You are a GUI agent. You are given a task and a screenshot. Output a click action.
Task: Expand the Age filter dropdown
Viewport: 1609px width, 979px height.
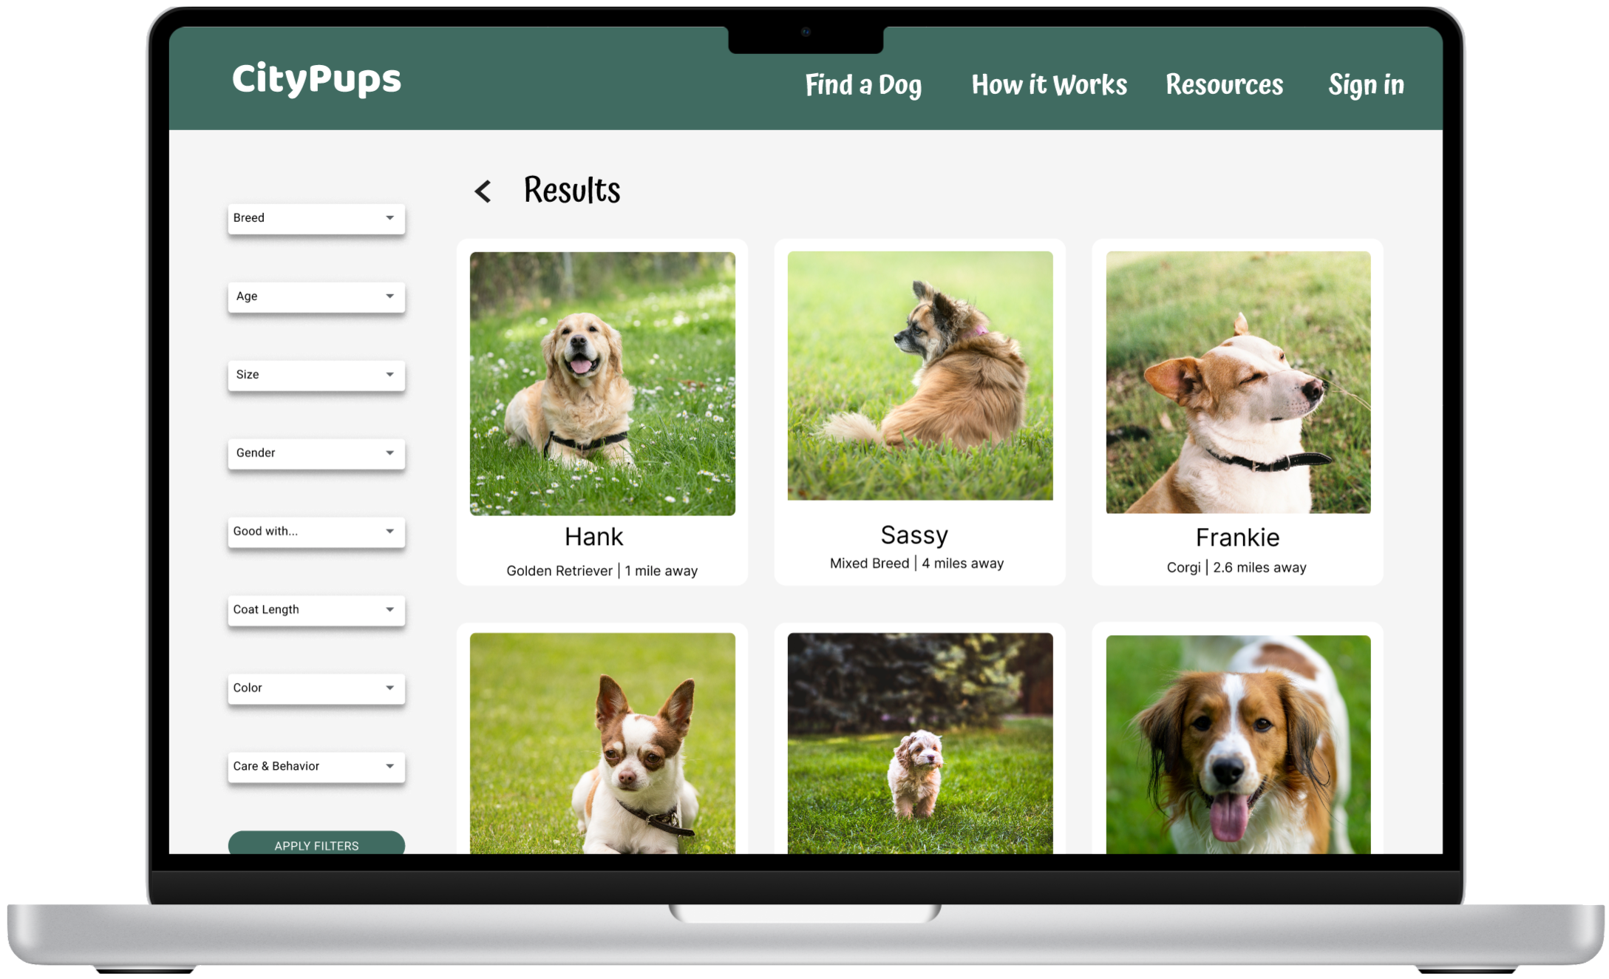316,297
